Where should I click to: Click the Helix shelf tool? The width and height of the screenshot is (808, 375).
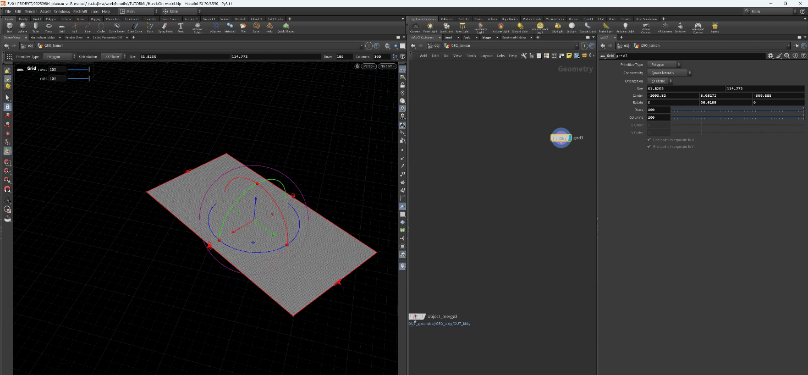[x=270, y=27]
